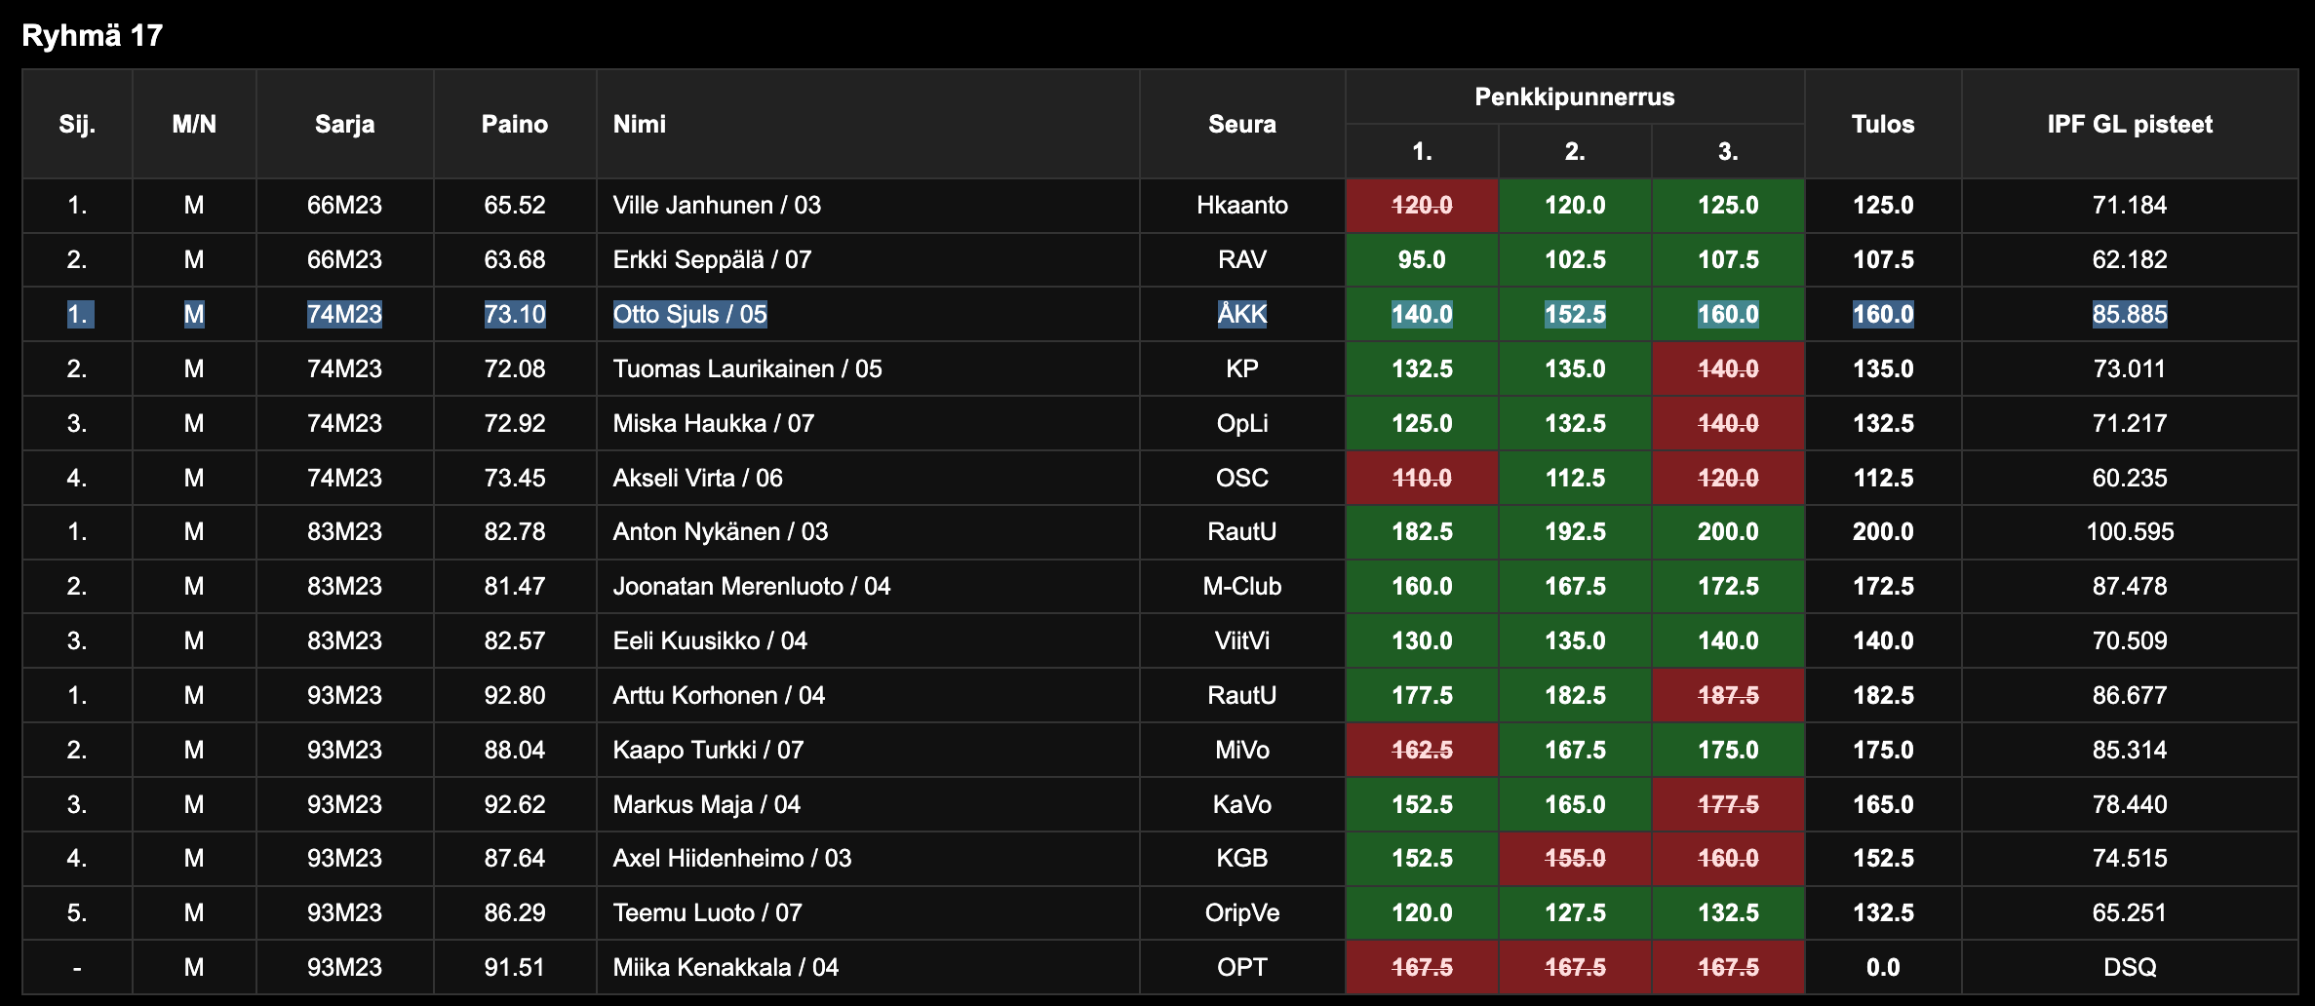
Task: Click the Seura column header
Action: click(x=1241, y=124)
